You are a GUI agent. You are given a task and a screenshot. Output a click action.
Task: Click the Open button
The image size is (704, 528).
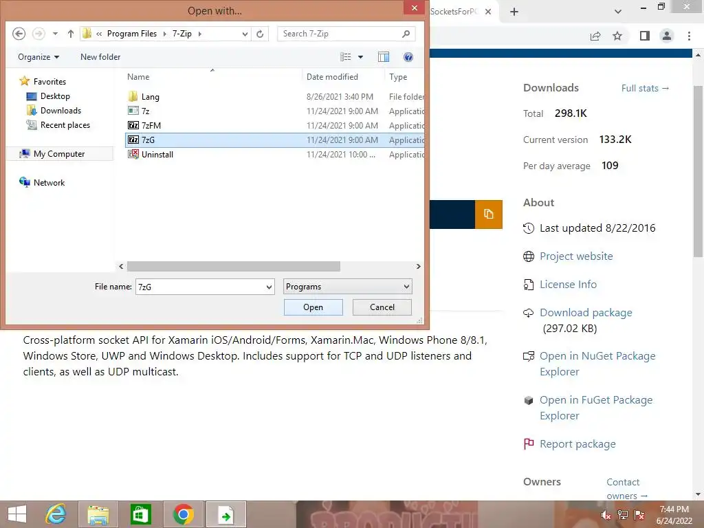click(313, 307)
